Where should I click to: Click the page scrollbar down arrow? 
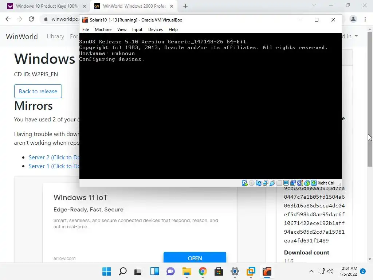pyautogui.click(x=370, y=259)
